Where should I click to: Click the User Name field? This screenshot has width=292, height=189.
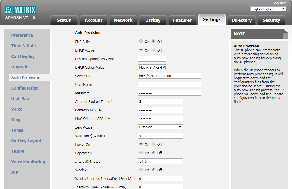coord(170,84)
